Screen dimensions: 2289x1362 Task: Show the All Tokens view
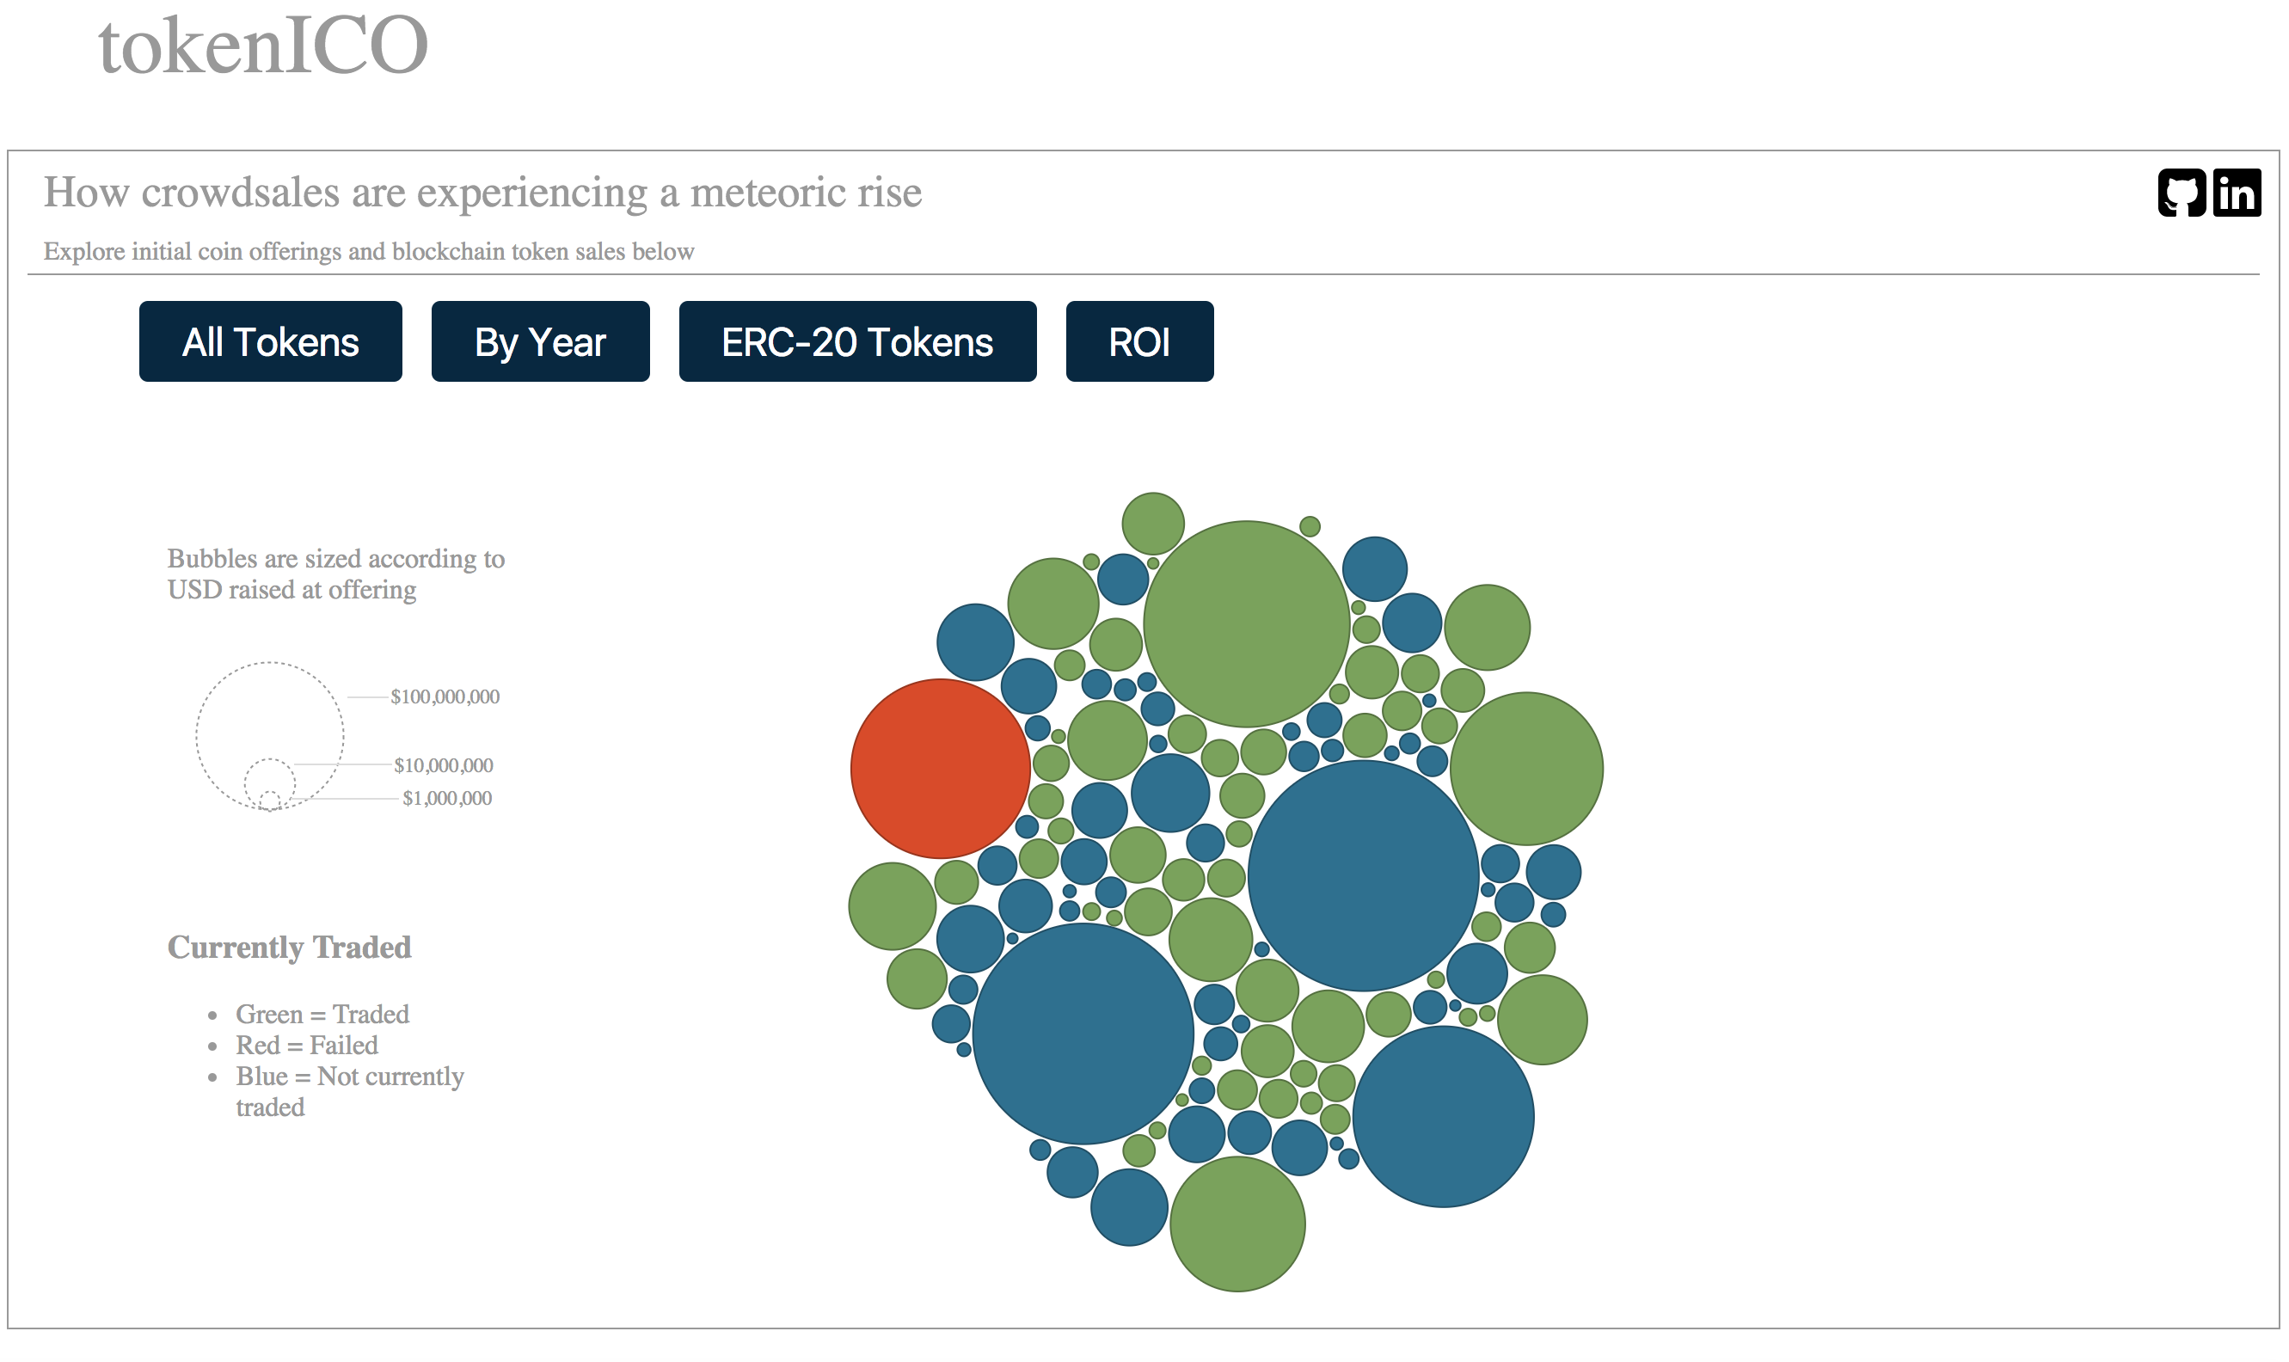tap(271, 341)
